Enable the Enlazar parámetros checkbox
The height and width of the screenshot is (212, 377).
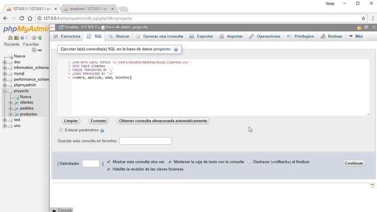pos(61,130)
